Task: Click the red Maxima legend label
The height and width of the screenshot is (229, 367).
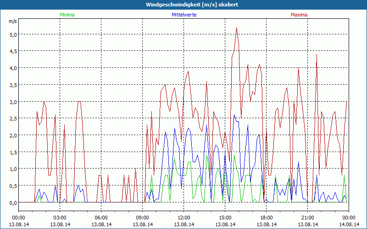Action: 299,15
